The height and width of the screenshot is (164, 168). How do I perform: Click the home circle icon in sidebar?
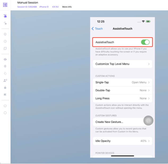point(5,113)
